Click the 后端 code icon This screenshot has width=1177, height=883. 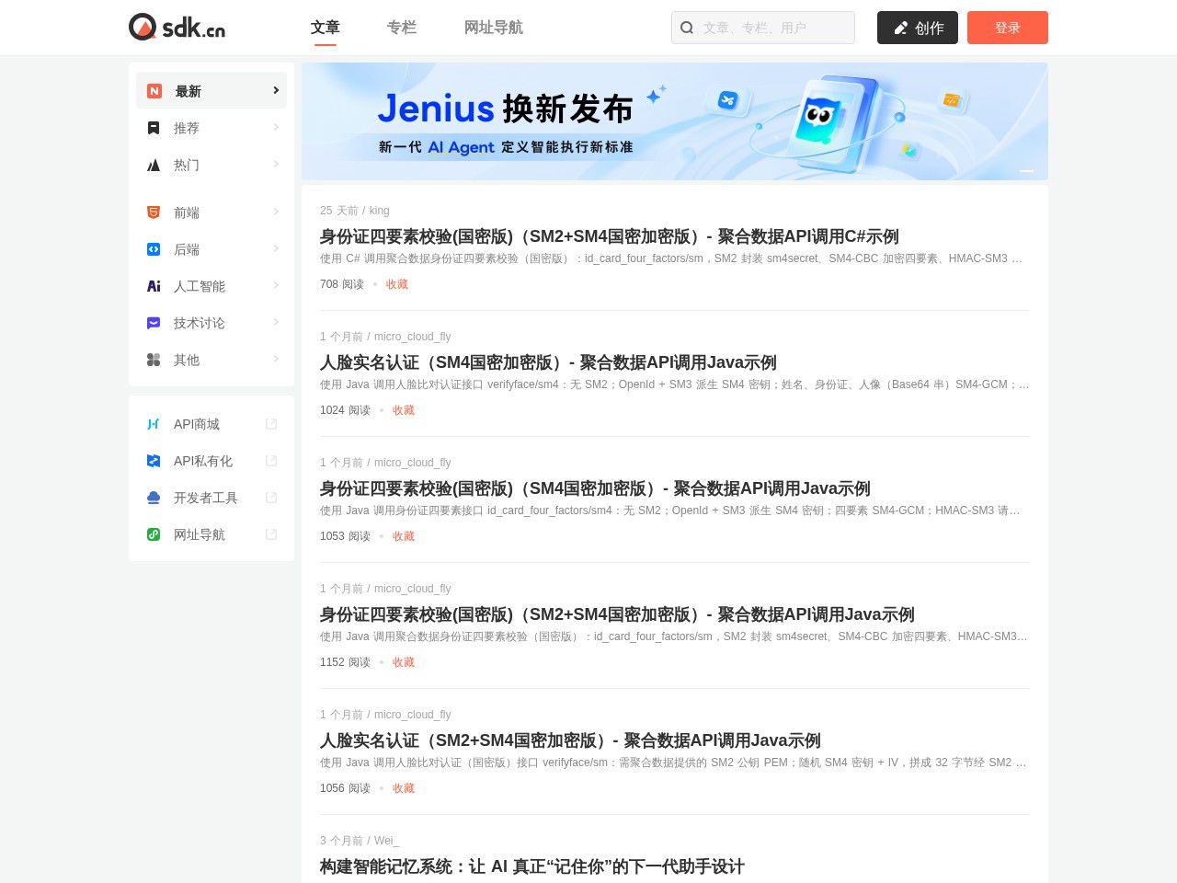point(154,249)
